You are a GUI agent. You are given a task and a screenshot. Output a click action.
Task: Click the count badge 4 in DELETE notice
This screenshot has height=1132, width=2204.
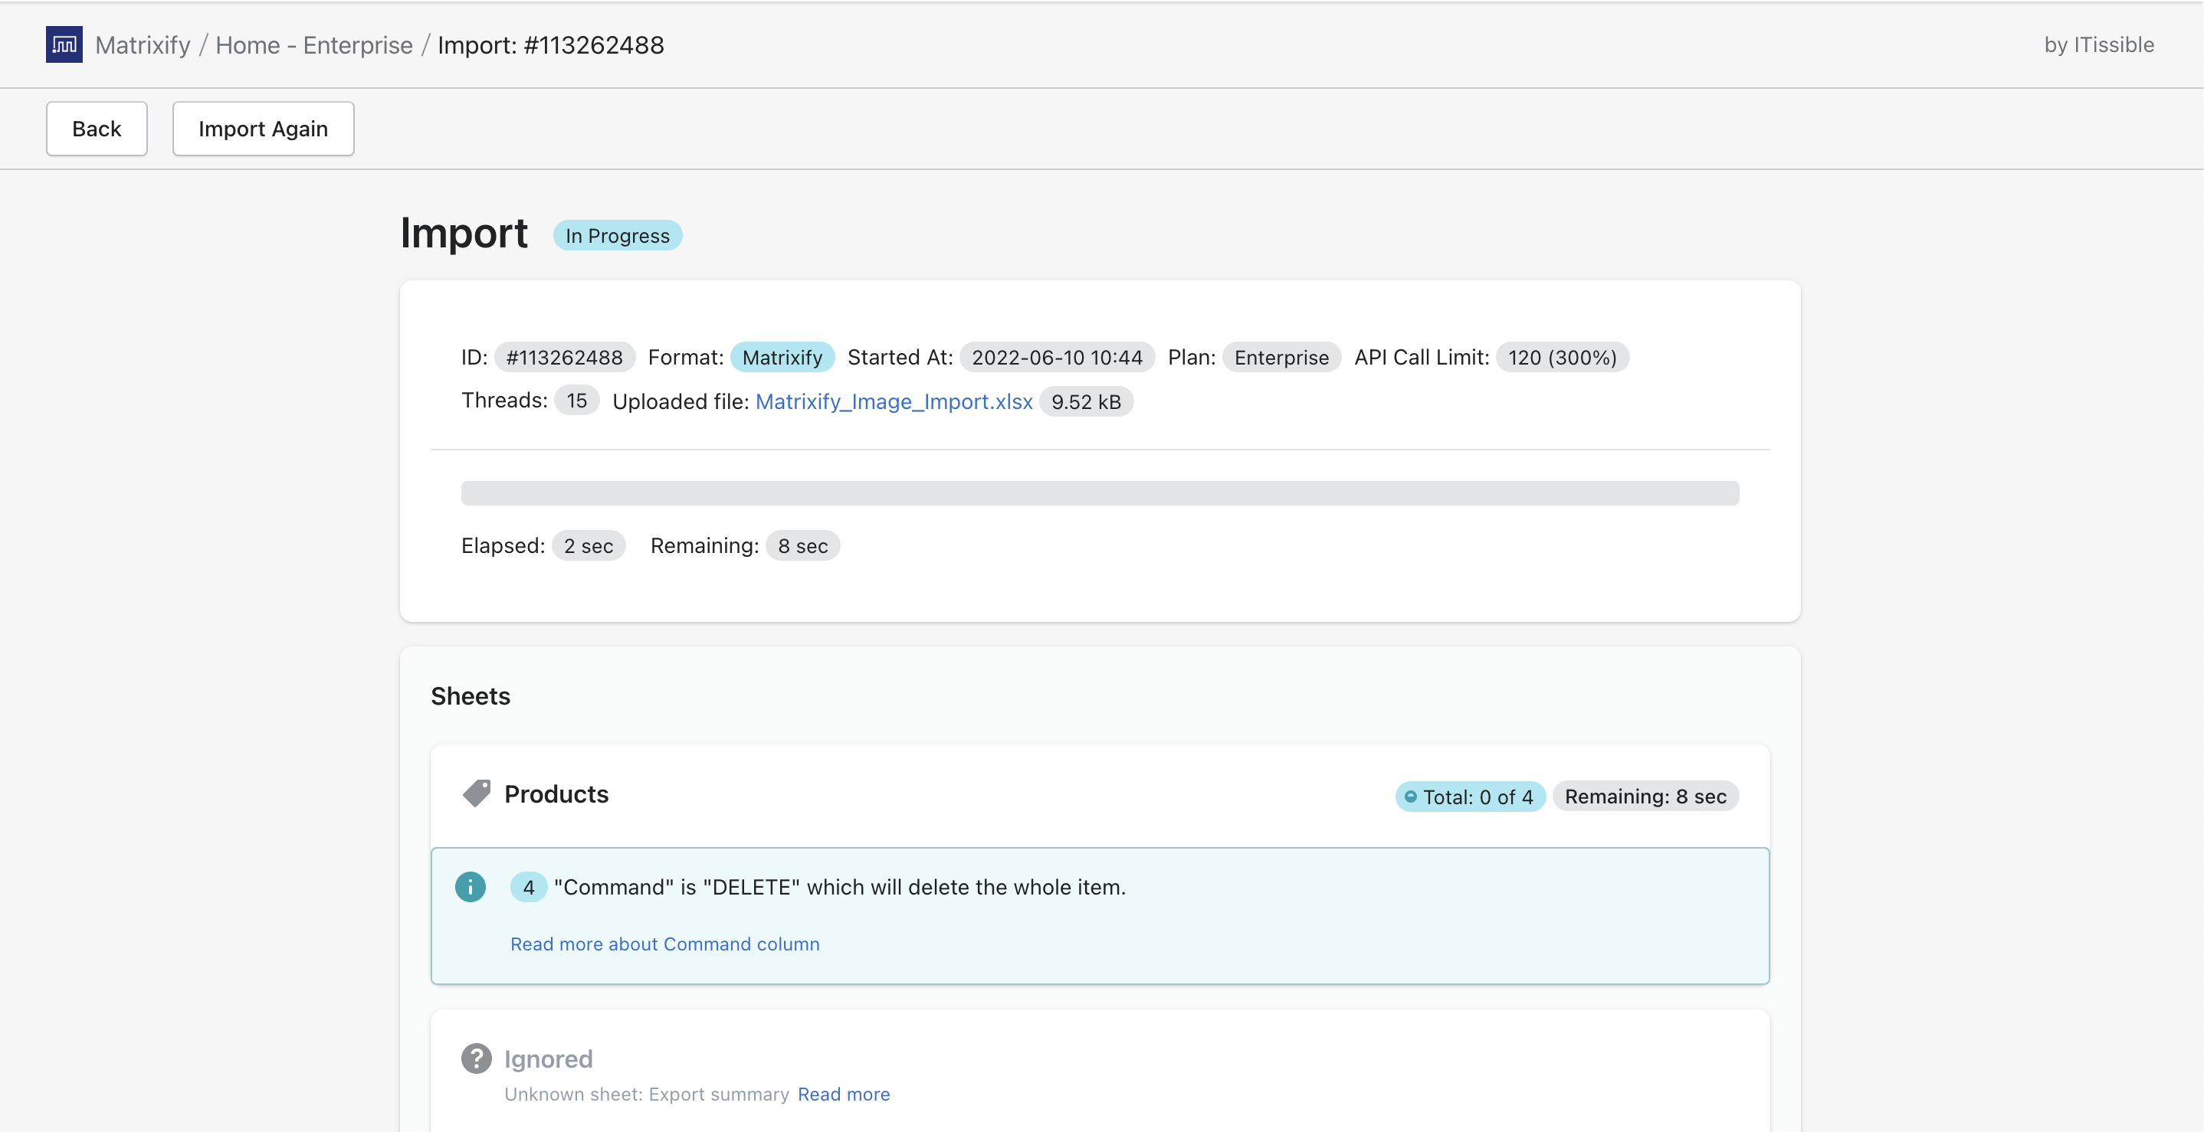(529, 887)
